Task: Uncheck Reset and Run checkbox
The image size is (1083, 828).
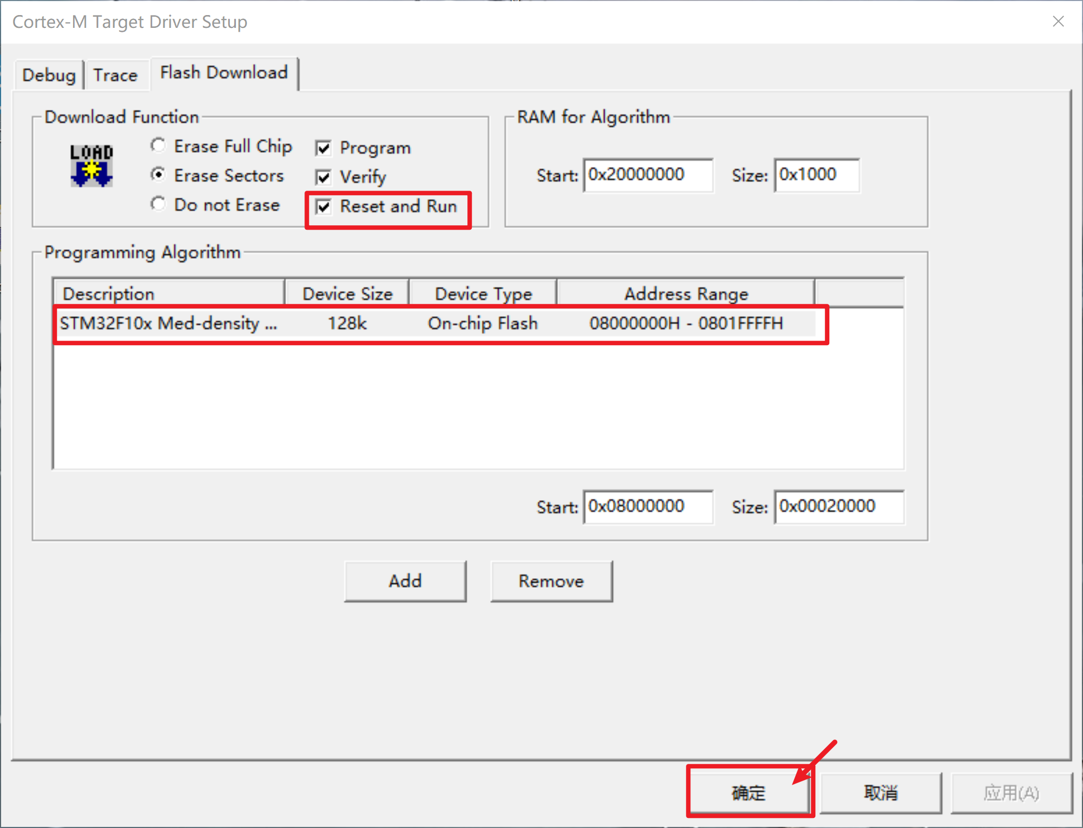Action: tap(323, 206)
